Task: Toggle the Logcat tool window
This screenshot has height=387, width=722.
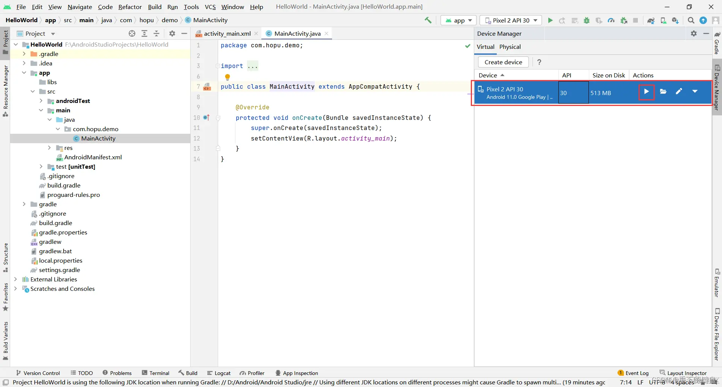Action: 219,373
